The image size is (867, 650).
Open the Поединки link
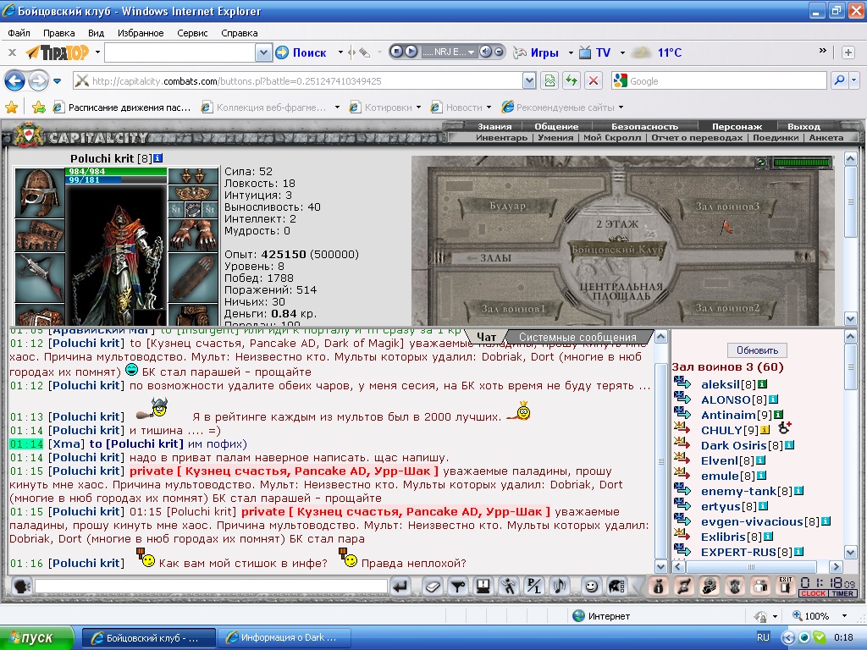coord(776,138)
